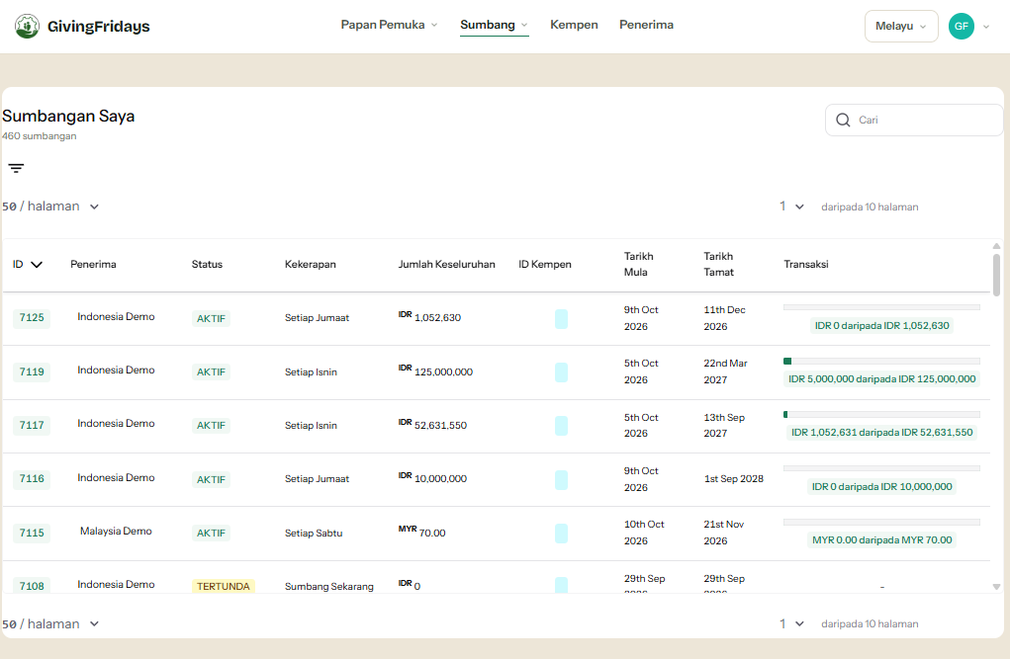Go to the Penerima tab

coord(646,25)
